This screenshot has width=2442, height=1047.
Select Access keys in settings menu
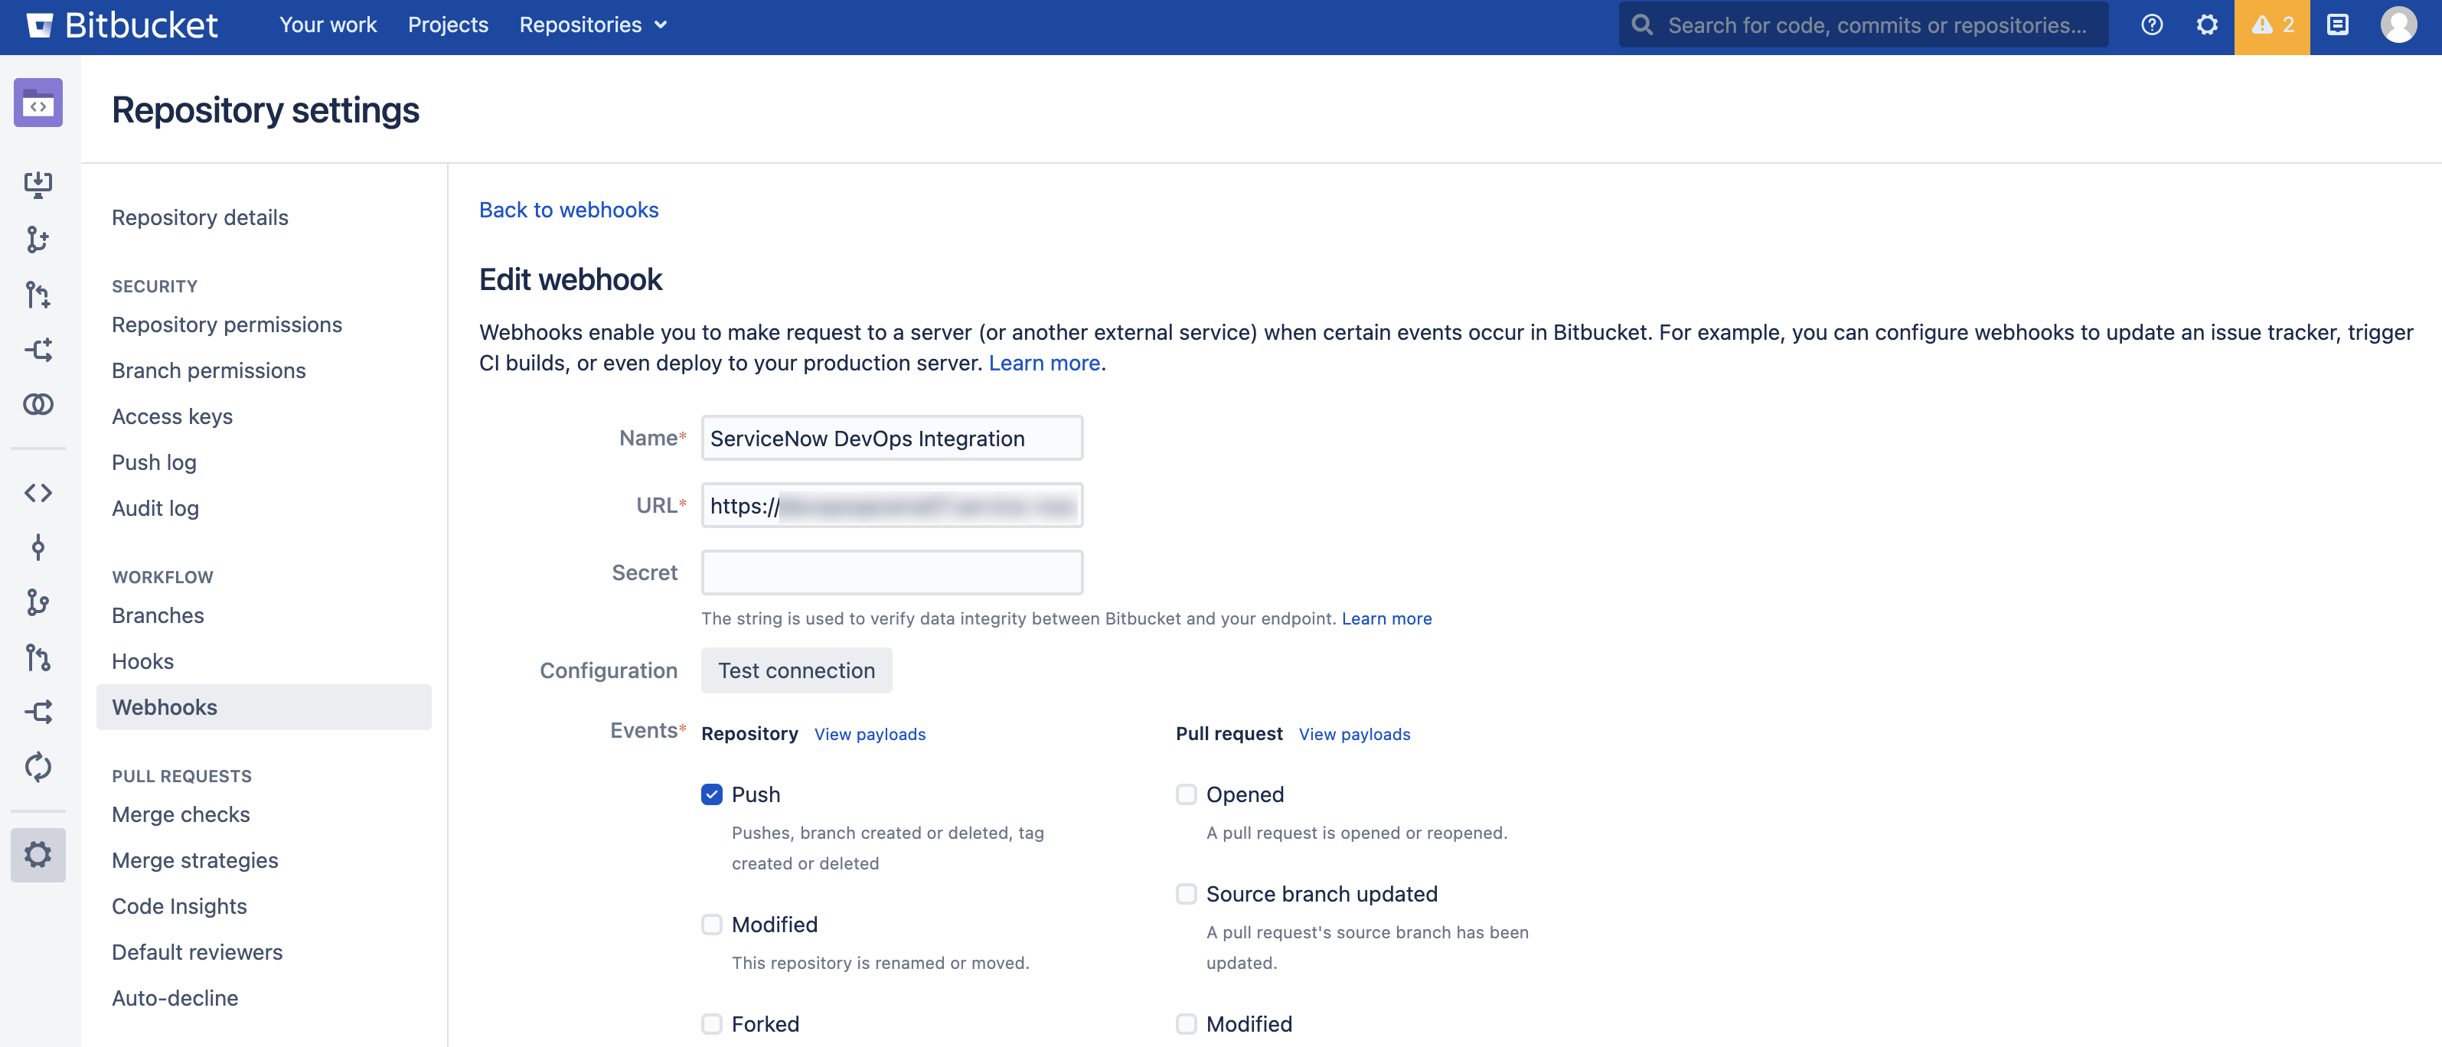pyautogui.click(x=171, y=416)
